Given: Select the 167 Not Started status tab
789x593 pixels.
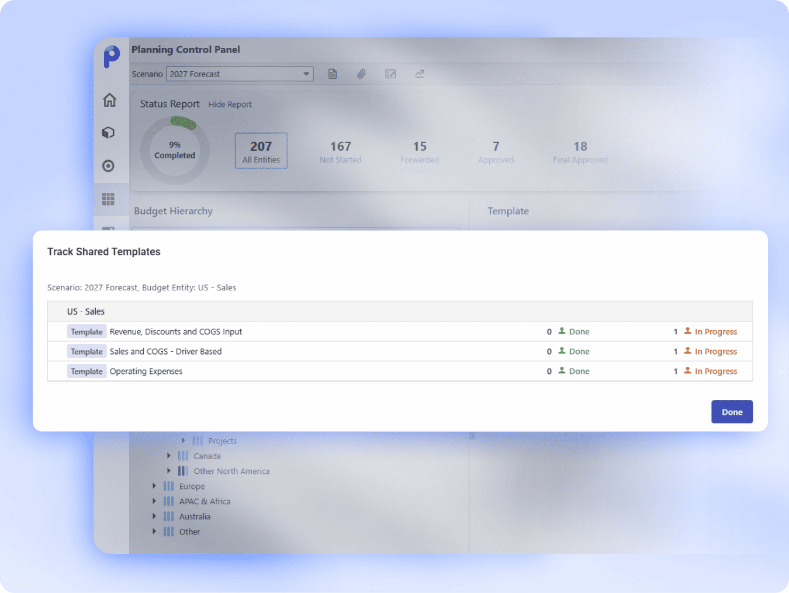Looking at the screenshot, I should click(x=341, y=151).
